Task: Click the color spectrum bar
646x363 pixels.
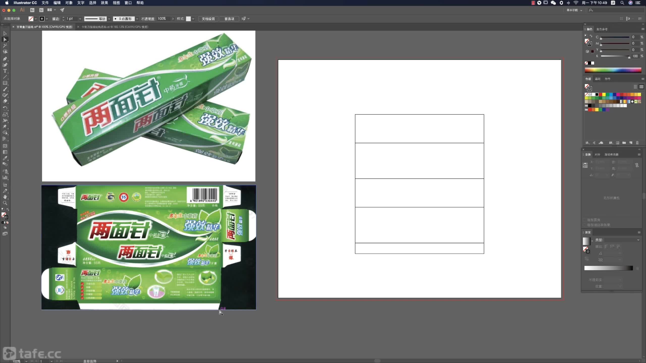Action: 613,70
